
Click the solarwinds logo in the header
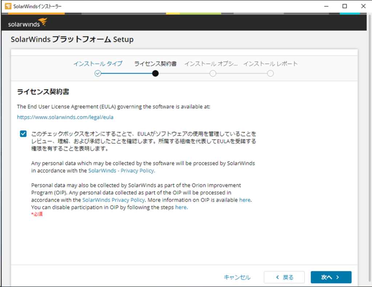(28, 23)
